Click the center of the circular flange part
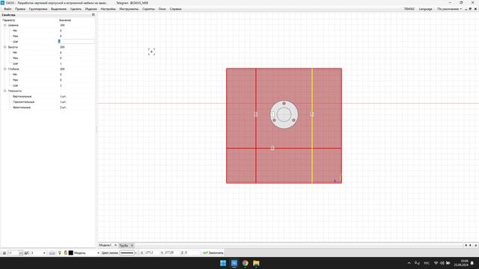The image size is (479, 269). 284,114
